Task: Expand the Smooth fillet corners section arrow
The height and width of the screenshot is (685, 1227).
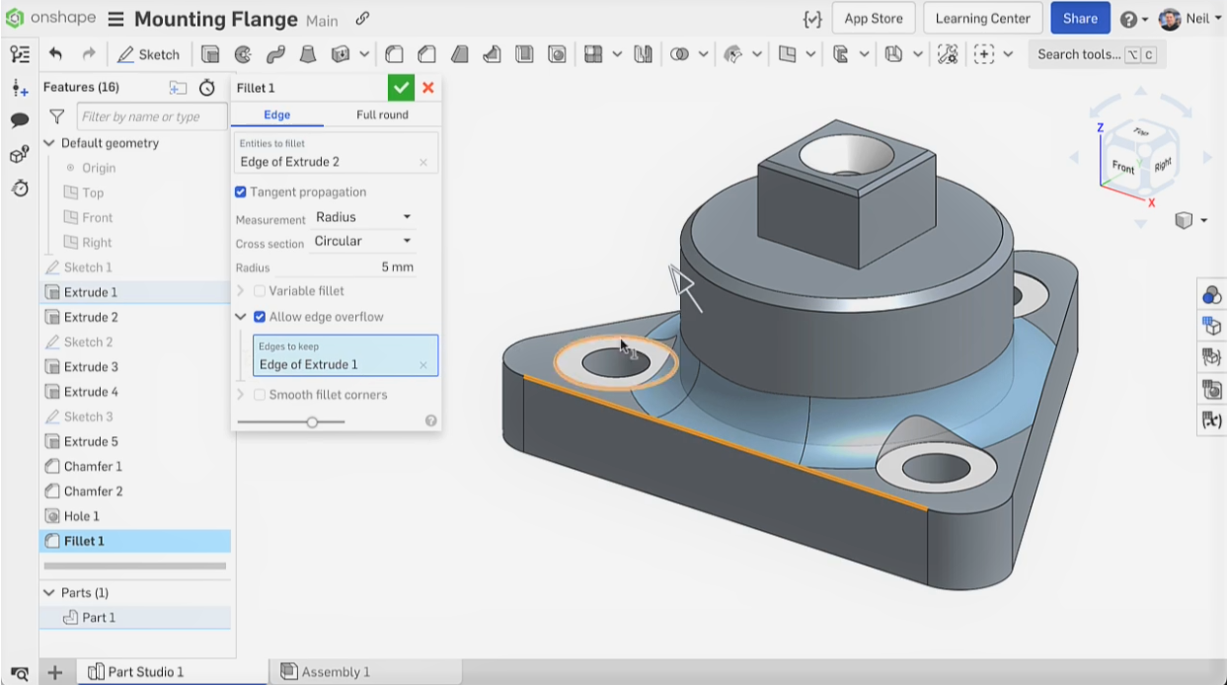Action: (x=241, y=395)
